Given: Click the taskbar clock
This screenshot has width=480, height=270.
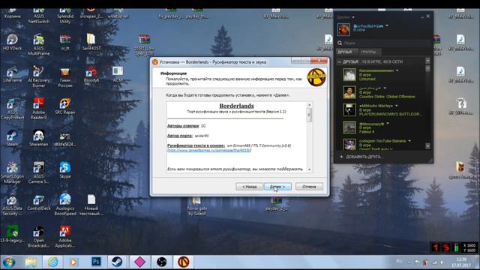Looking at the screenshot, I should pos(461,262).
